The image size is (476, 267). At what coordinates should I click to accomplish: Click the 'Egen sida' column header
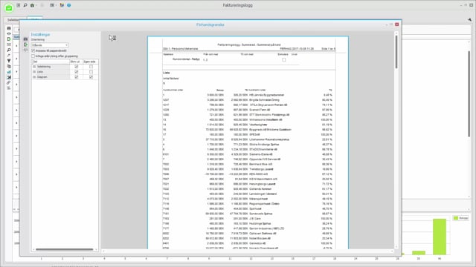click(91, 62)
